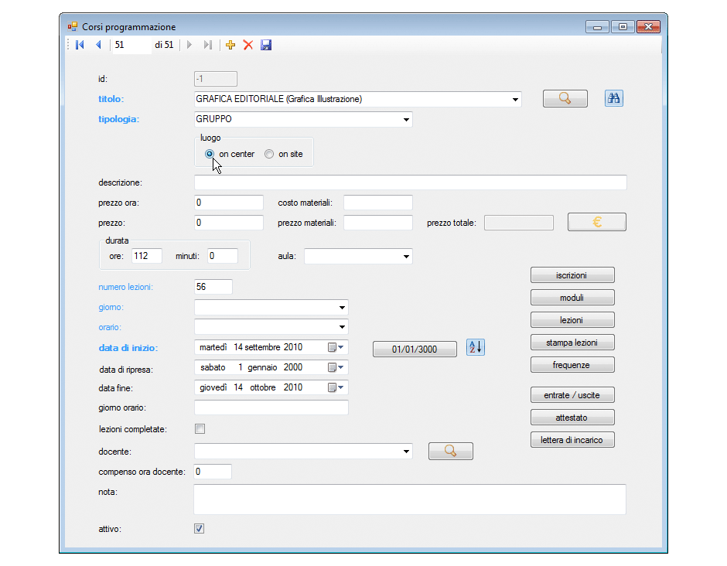Jump to last record icon
This screenshot has width=727, height=566.
click(208, 45)
